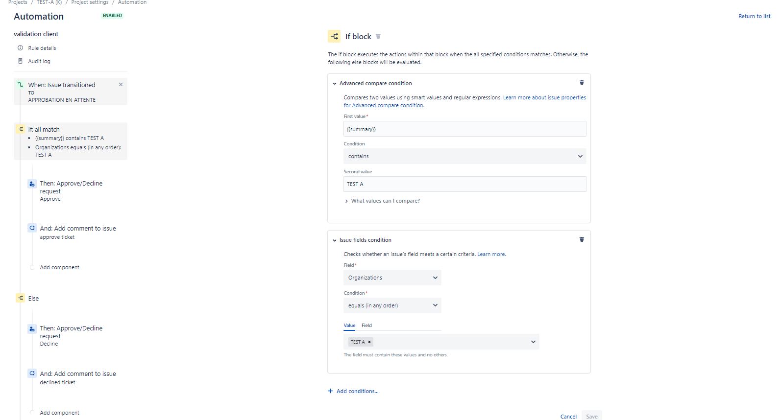Image resolution: width=781 pixels, height=420 pixels.
Task: Click the approve ticket comment icon
Action: [x=32, y=228]
